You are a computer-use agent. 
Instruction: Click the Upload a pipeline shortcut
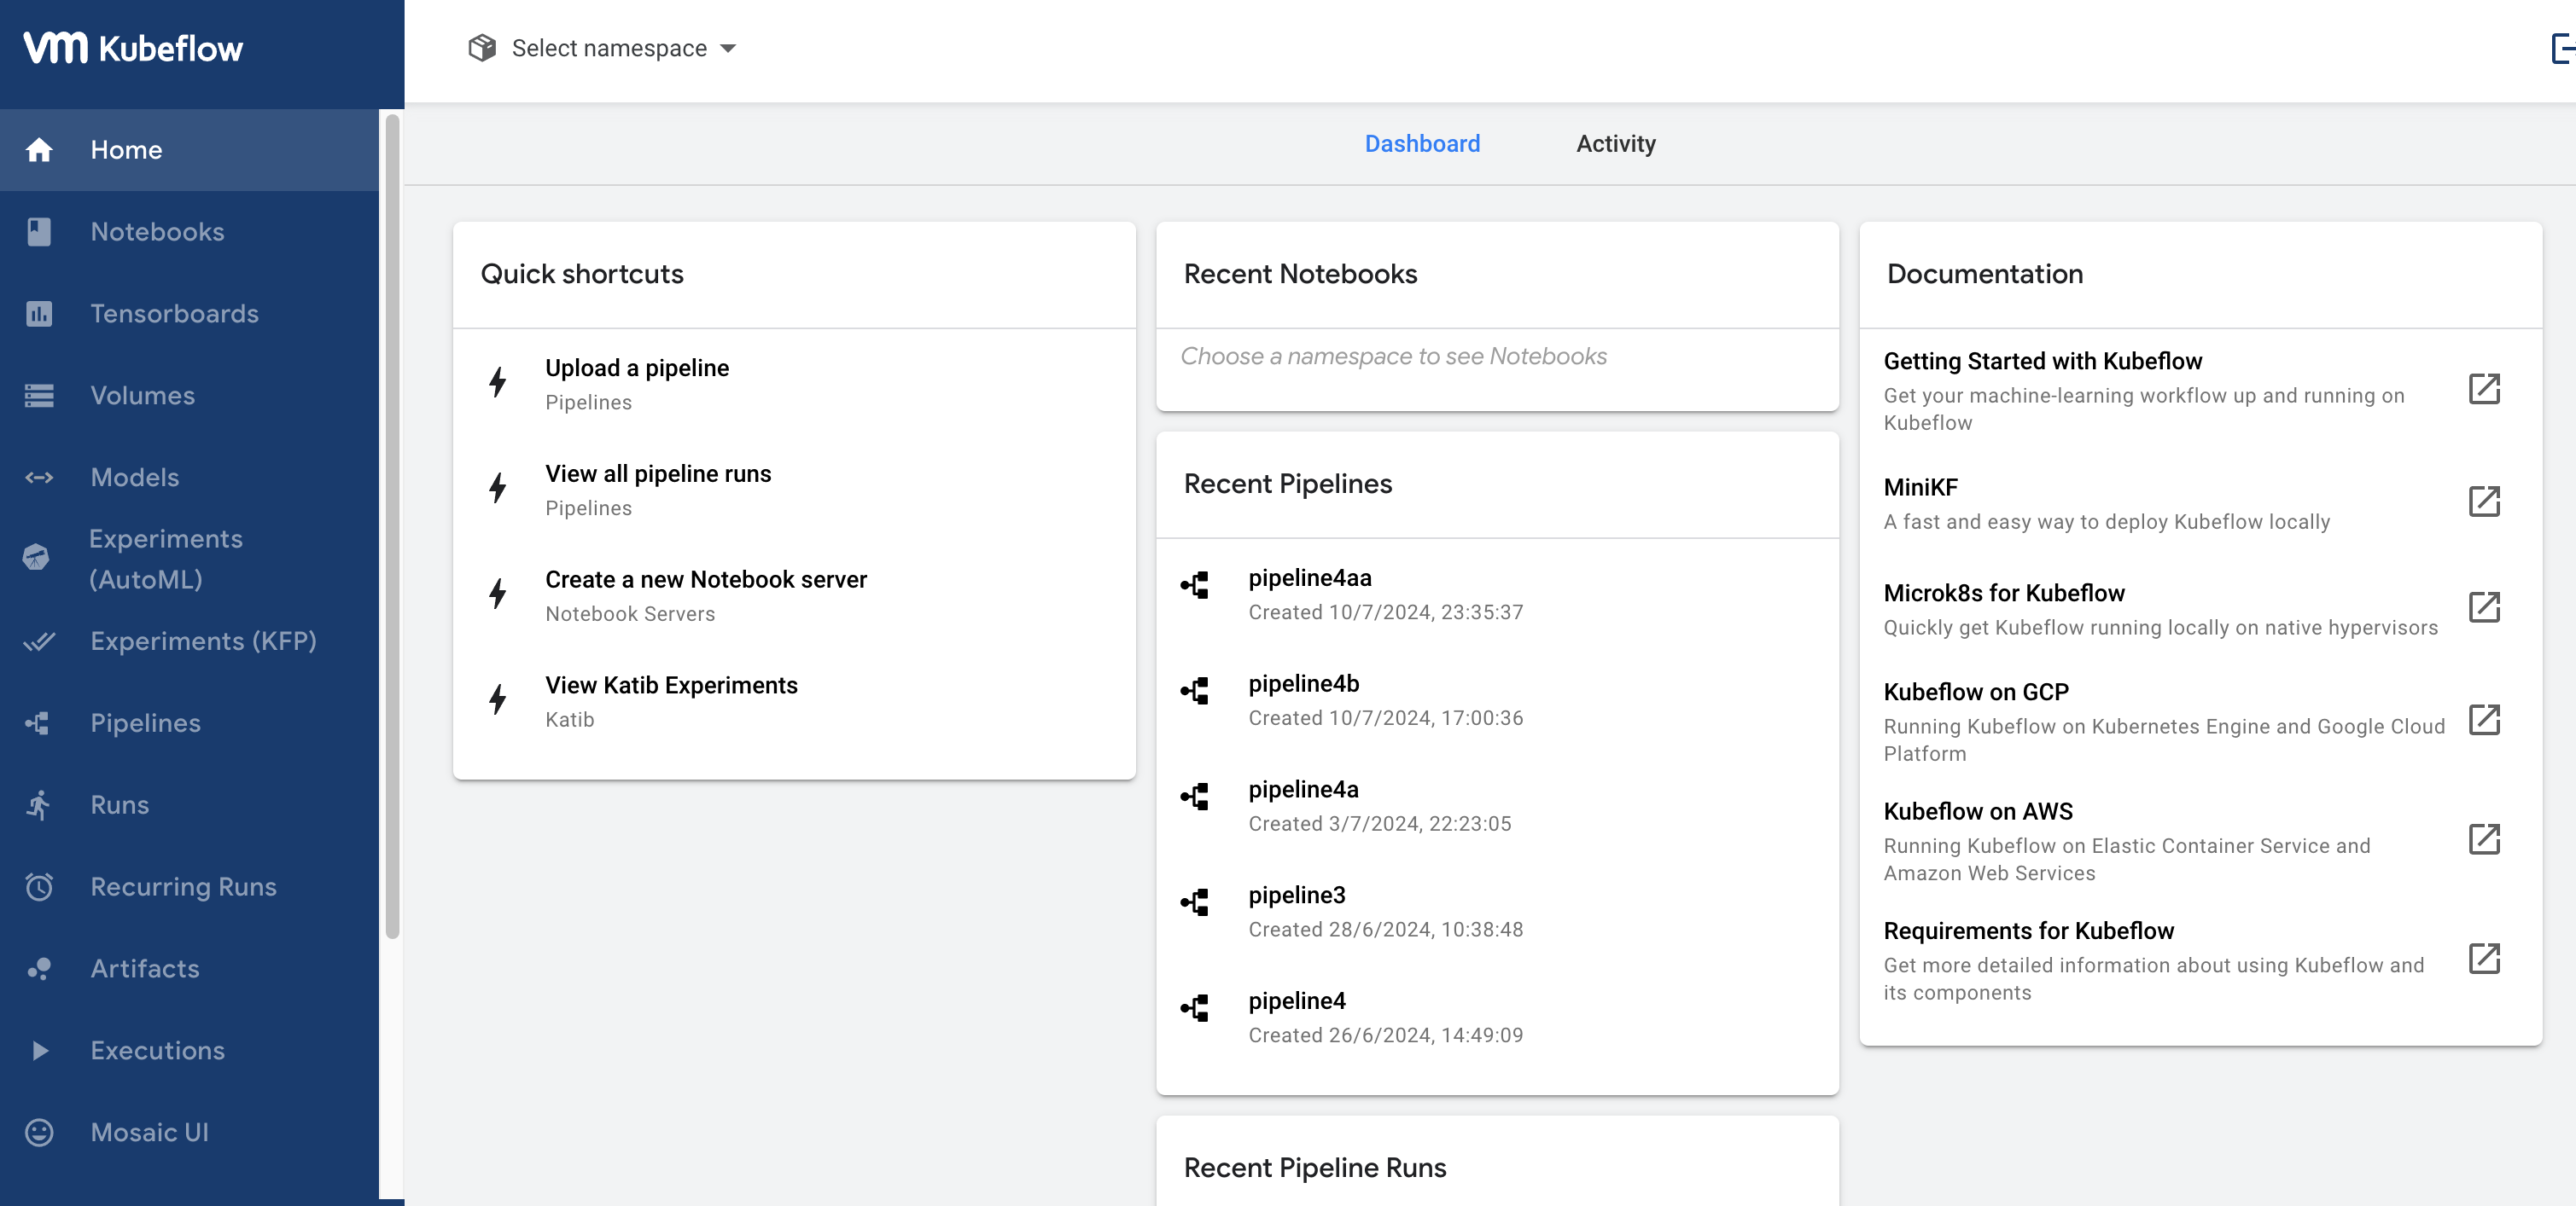point(794,385)
